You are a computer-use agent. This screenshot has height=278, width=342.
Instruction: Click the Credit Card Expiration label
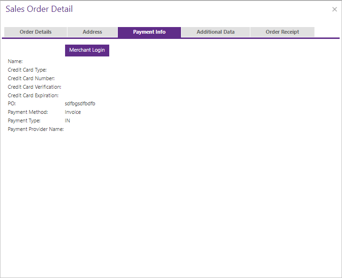click(x=33, y=96)
